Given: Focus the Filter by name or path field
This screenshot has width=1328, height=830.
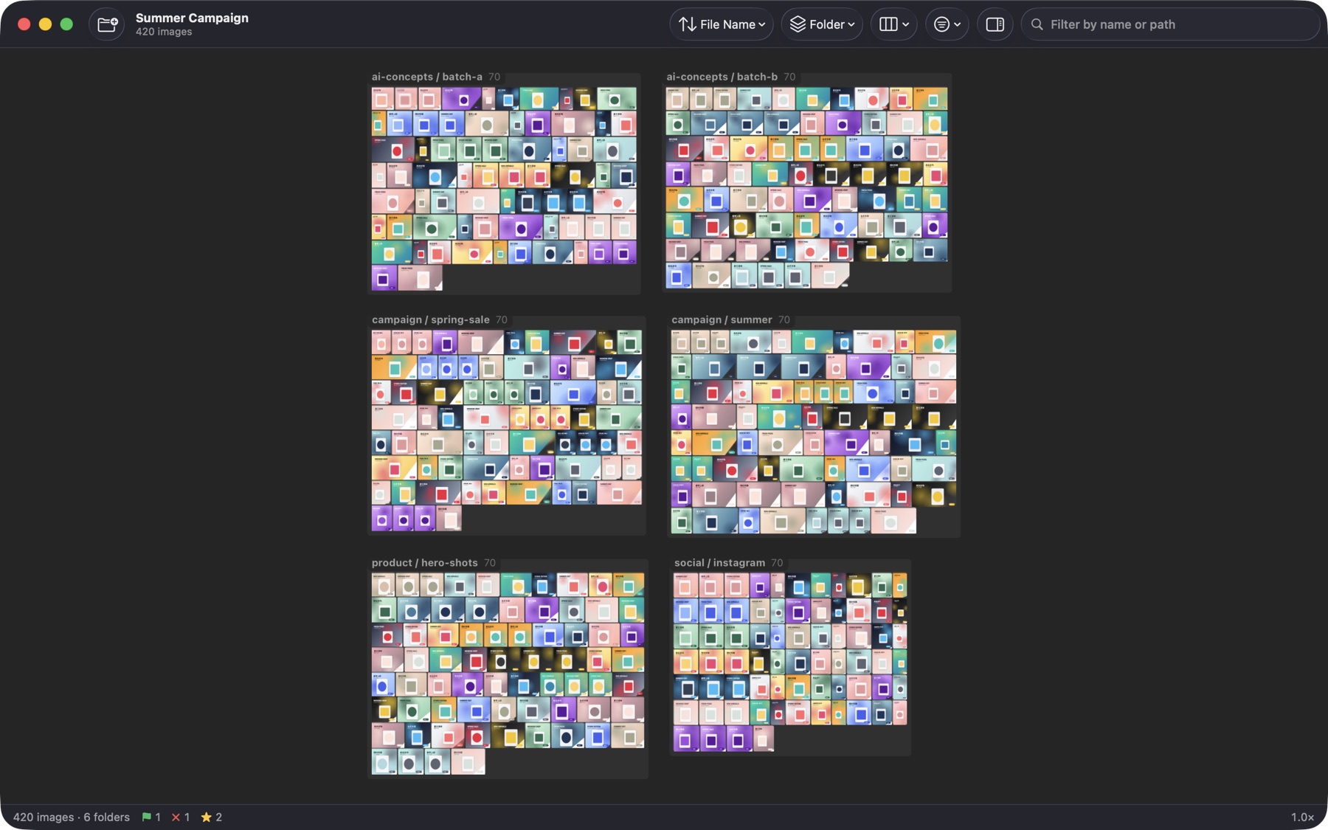Looking at the screenshot, I should (x=1170, y=24).
